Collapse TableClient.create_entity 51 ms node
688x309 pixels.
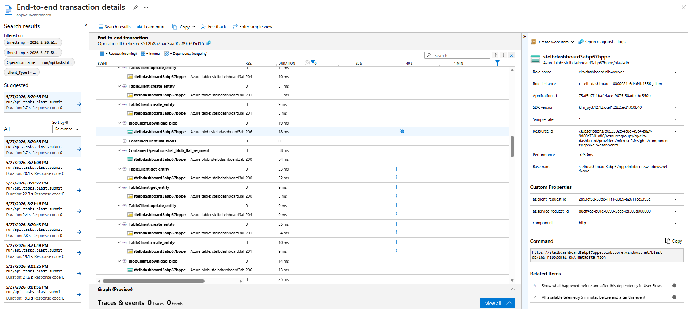point(119,86)
